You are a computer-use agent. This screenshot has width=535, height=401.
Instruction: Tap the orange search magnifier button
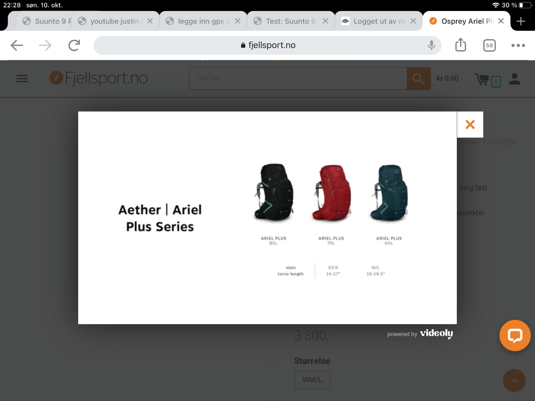click(418, 79)
